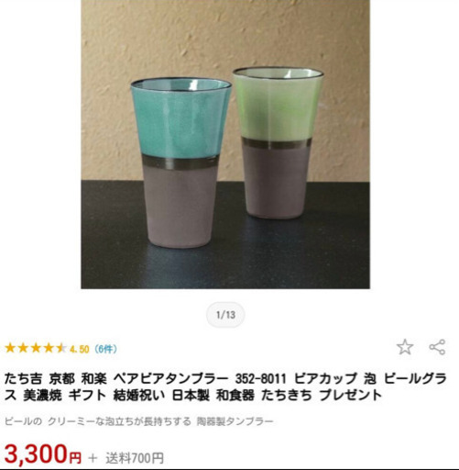This screenshot has width=459, height=470.
Task: Click the 美濃焼 keyword in title
Action: [x=42, y=395]
